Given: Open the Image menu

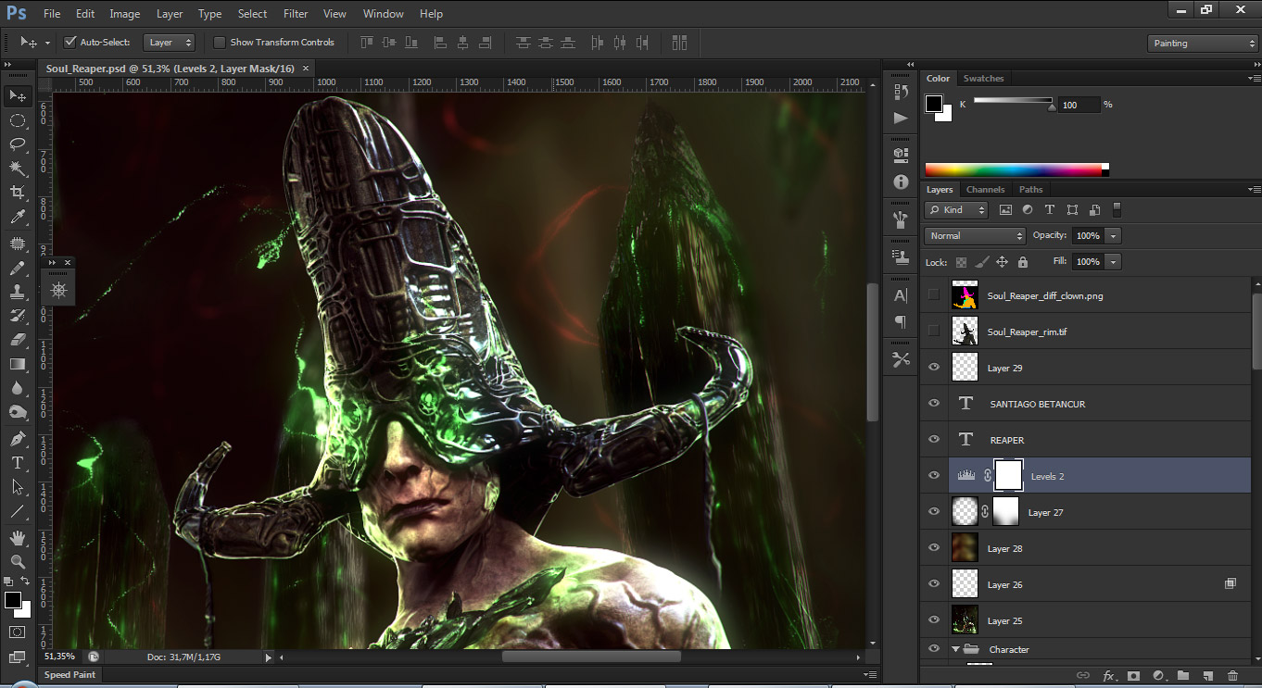Looking at the screenshot, I should coord(125,14).
